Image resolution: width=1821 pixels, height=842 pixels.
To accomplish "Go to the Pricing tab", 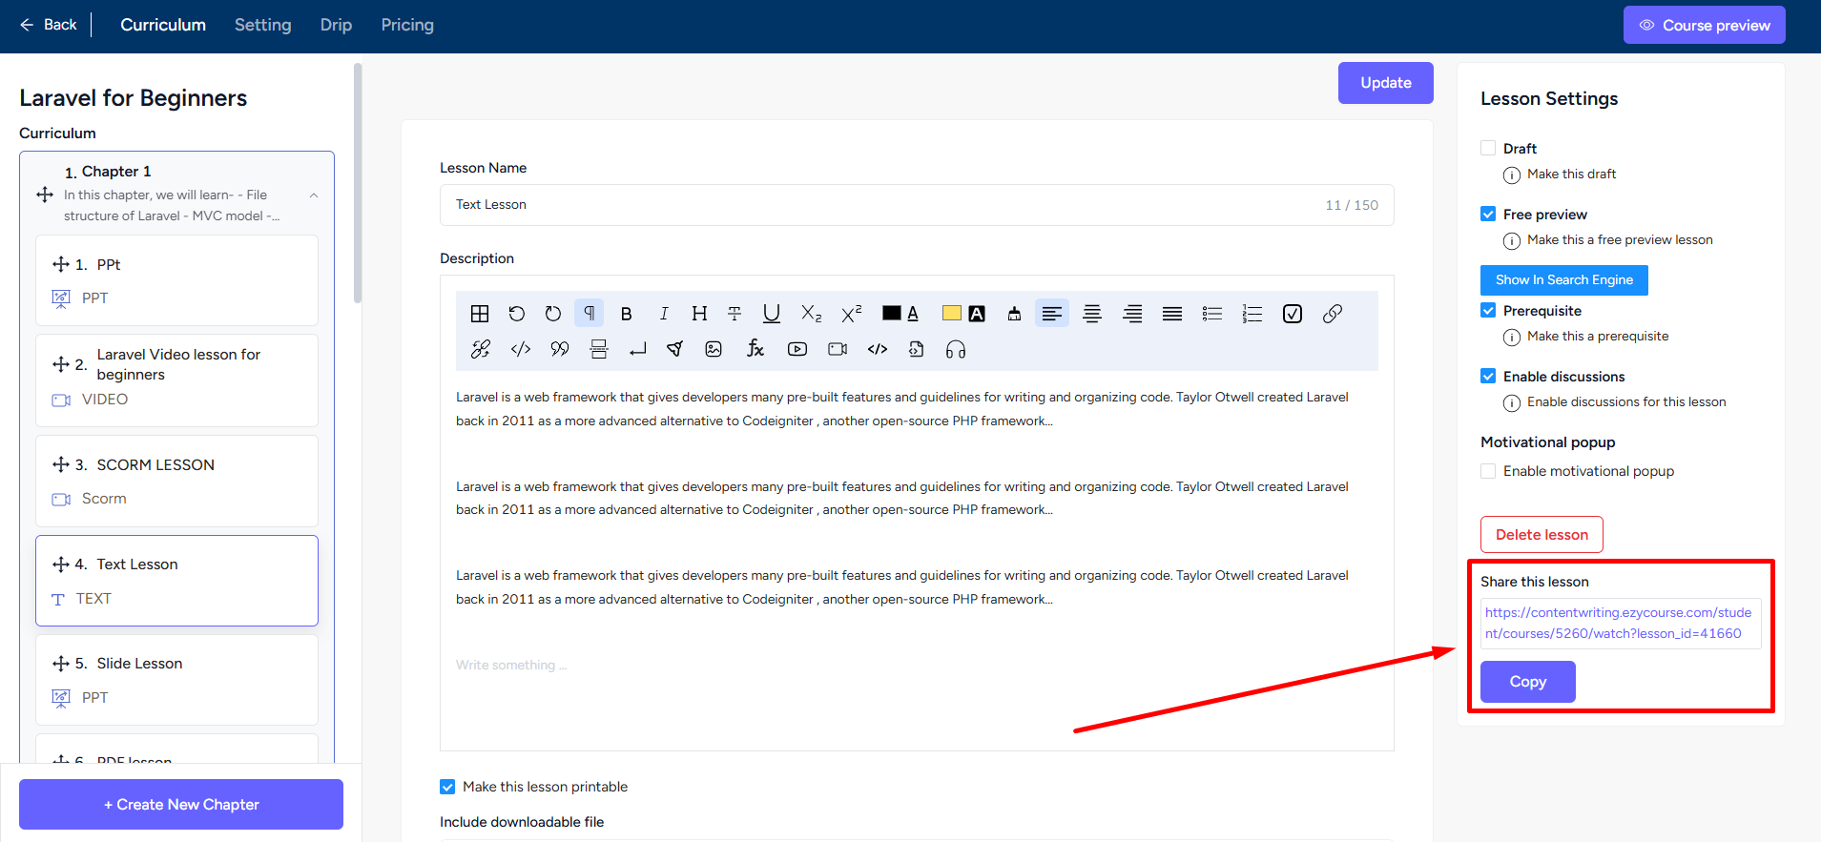I will pyautogui.click(x=407, y=25).
